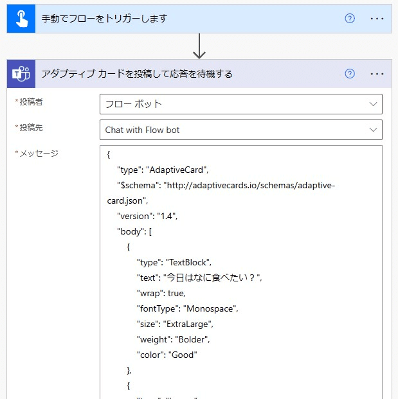Click chevron arrow of 投稿先 field
The height and width of the screenshot is (399, 398).
373,130
